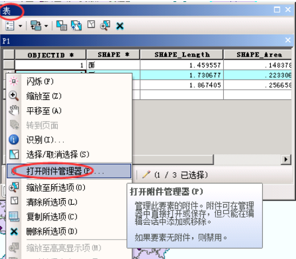The image size is (296, 259).
Task: Click the cell with value 1.867405
Action: 182,85
